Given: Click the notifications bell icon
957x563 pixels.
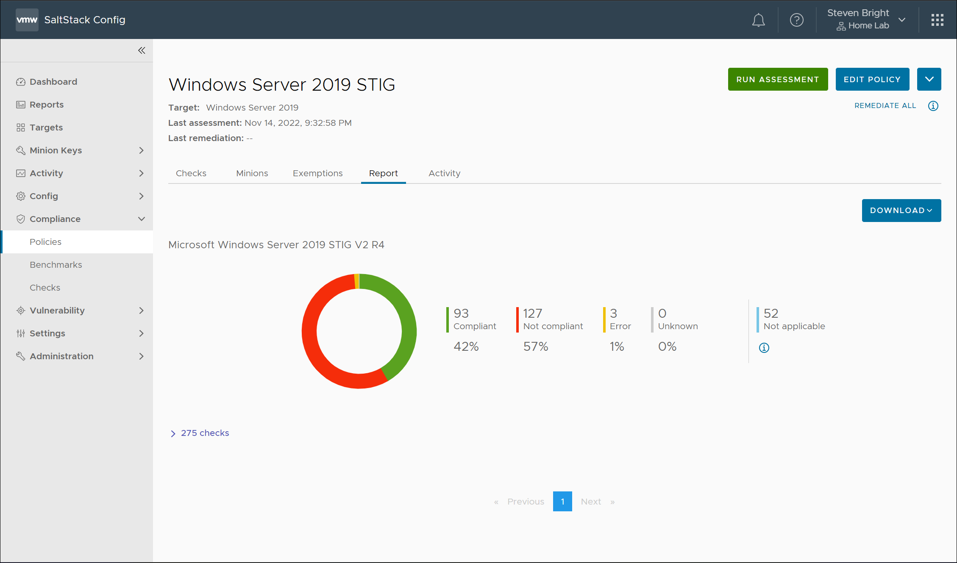Looking at the screenshot, I should click(x=758, y=20).
